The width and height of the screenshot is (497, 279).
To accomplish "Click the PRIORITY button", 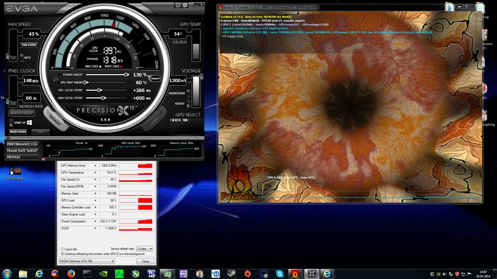I will 156,79.
